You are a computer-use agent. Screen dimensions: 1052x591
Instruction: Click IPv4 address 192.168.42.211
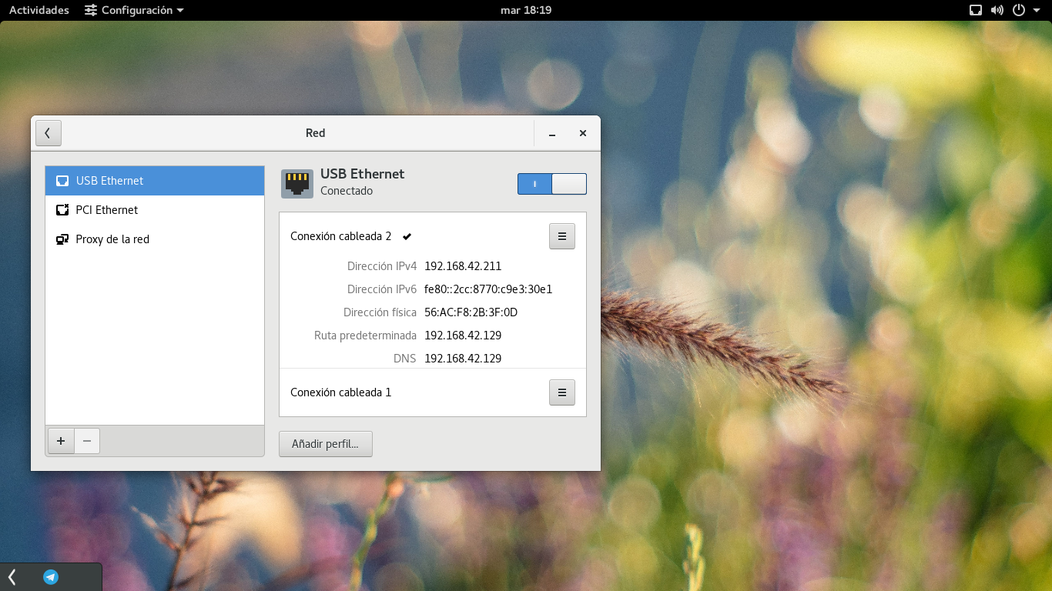tap(463, 266)
